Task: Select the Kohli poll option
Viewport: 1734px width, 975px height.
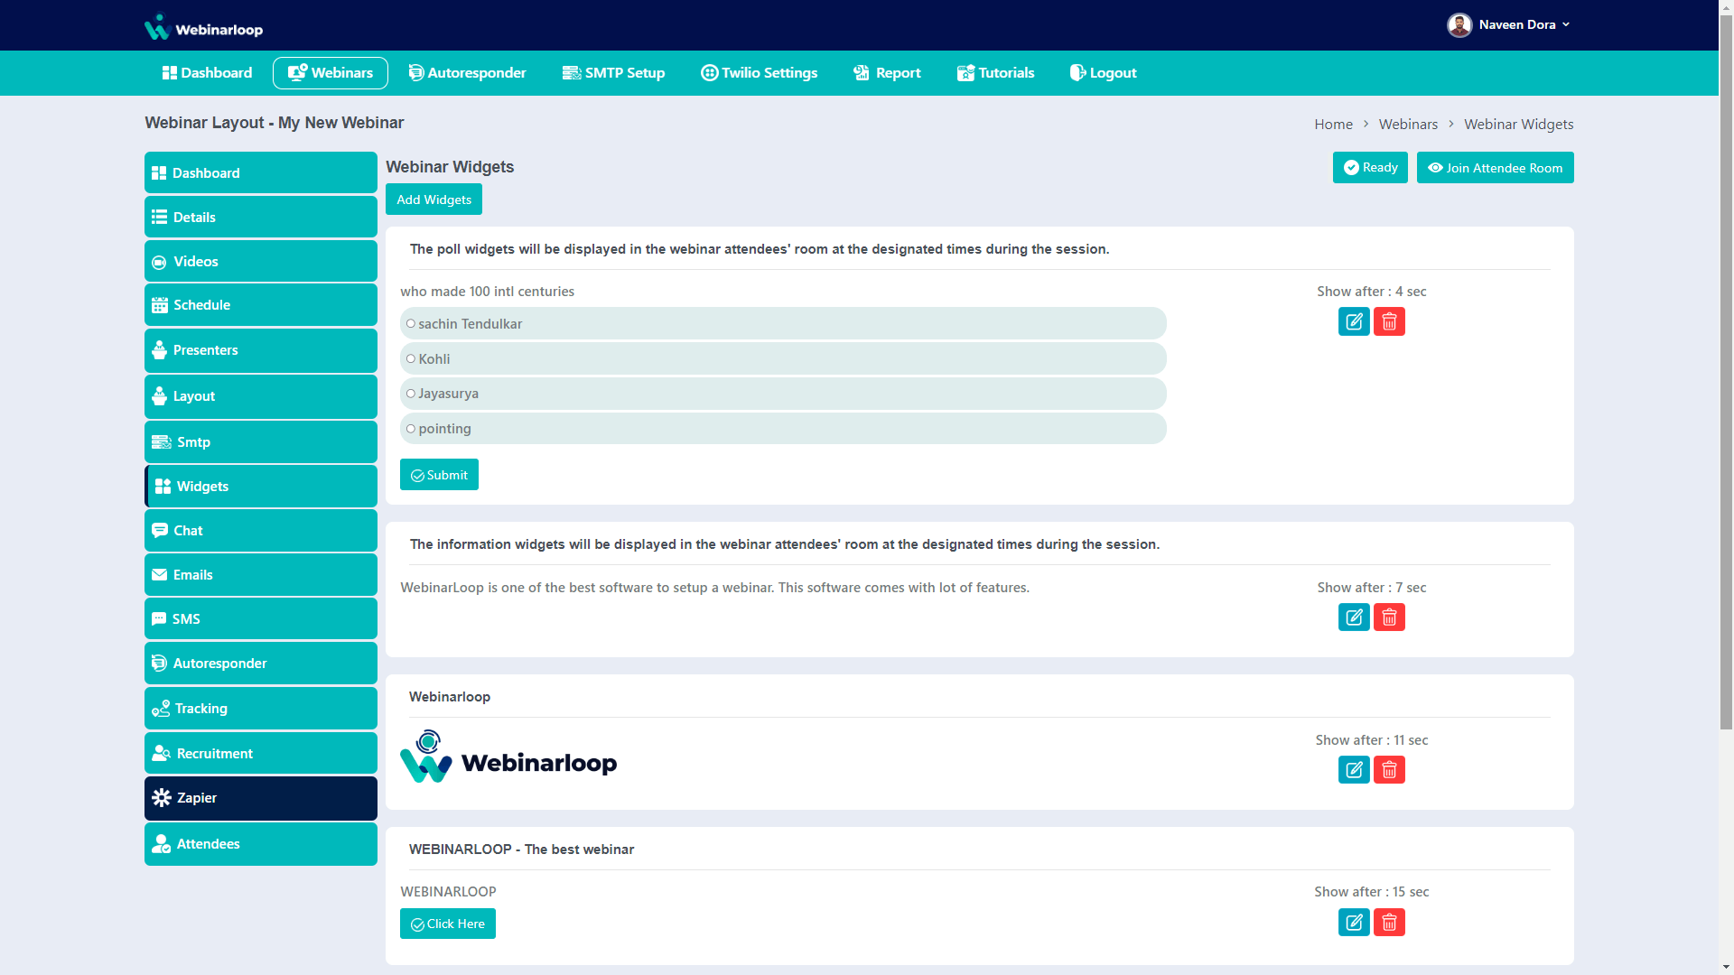Action: (411, 359)
